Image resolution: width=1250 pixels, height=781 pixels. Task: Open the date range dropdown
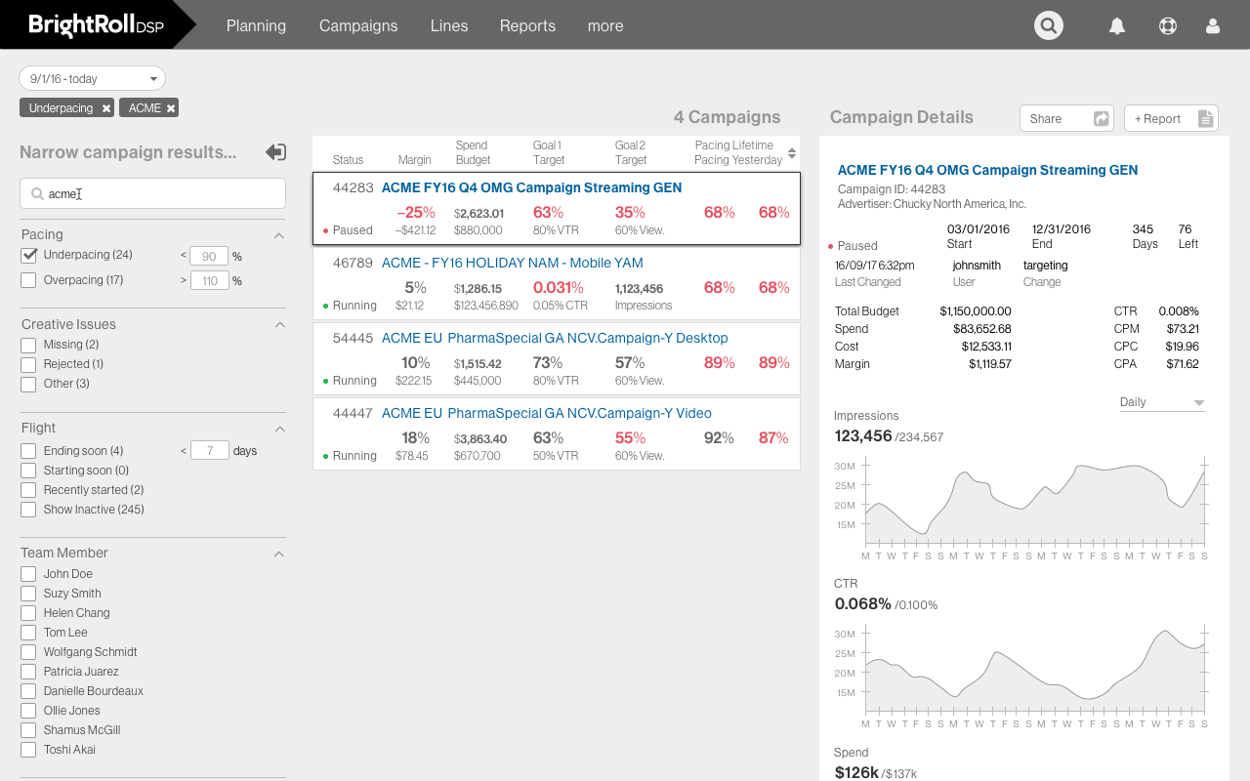tap(92, 78)
